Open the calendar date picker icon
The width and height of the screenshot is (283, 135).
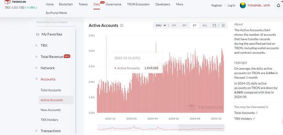pos(215,25)
